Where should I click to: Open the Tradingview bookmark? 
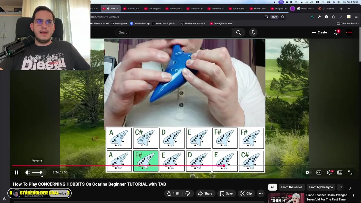point(119,23)
